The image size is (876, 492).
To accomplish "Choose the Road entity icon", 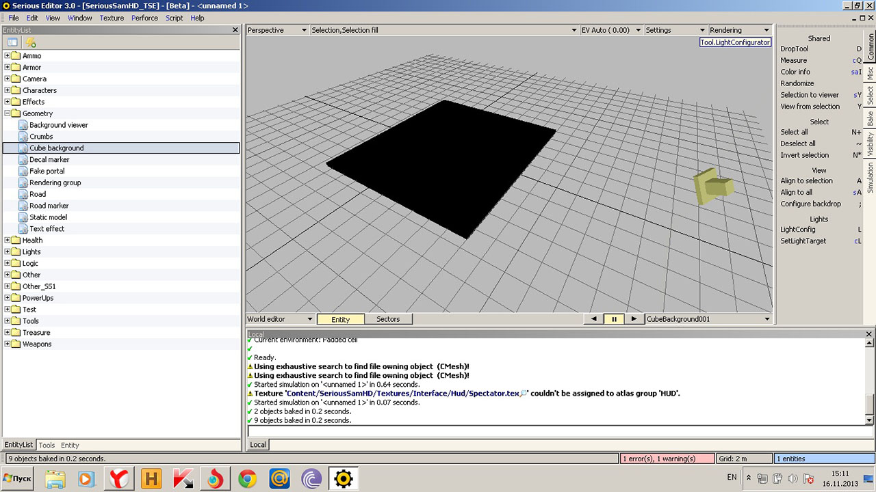I will pos(23,194).
